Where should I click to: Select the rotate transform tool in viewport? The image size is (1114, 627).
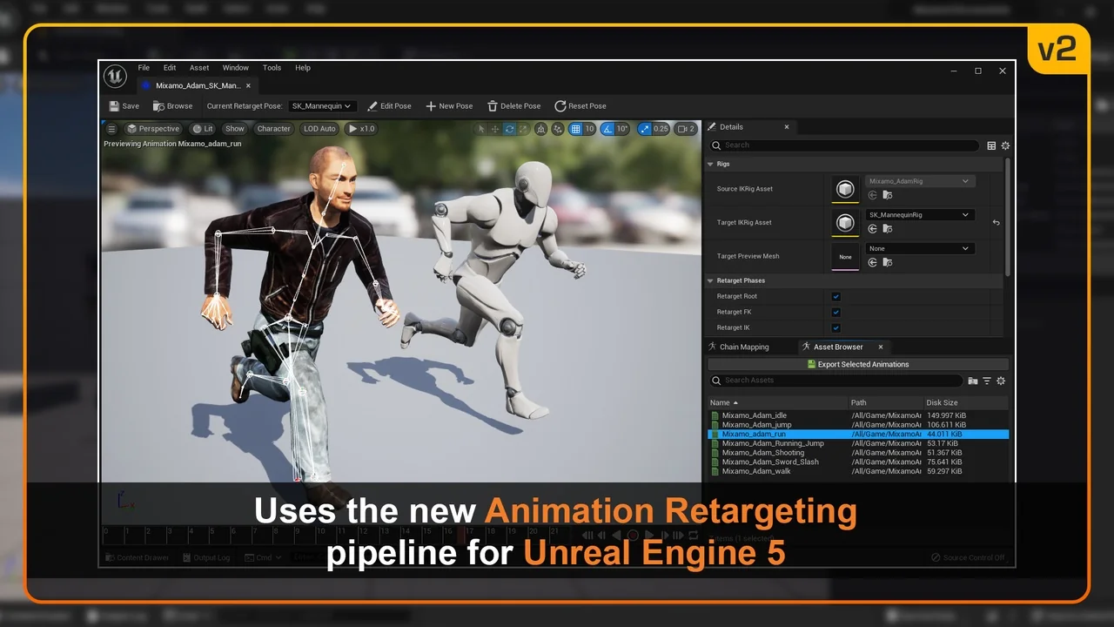(509, 129)
